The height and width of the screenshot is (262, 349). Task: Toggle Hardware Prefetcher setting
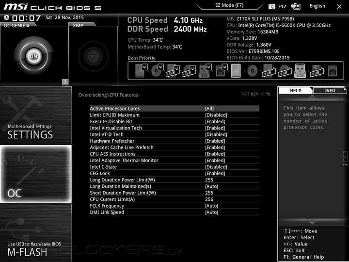coord(174,141)
